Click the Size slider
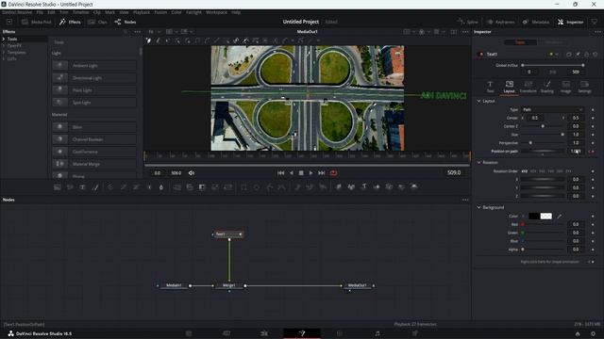This screenshot has width=604, height=339. pyautogui.click(x=543, y=135)
